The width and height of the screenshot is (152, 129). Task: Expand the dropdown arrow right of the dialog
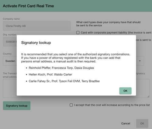pyautogui.click(x=140, y=61)
